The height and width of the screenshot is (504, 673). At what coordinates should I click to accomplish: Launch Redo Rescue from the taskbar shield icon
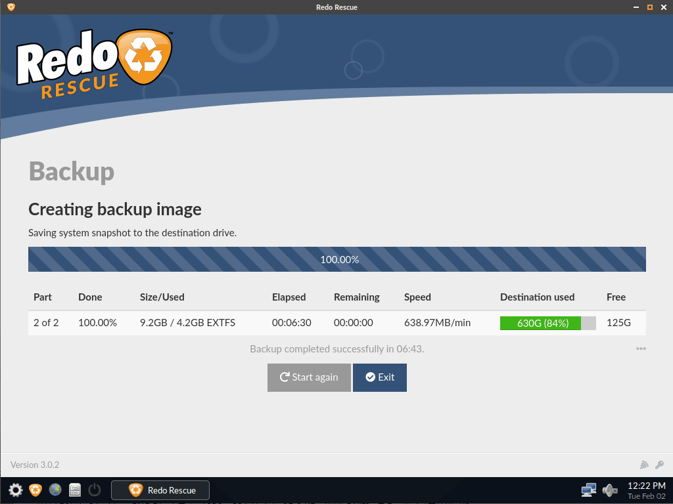point(35,490)
